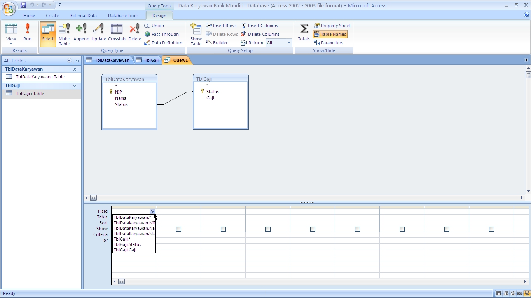Select TblGaji.Status from the field list
The width and height of the screenshot is (531, 298).
(134, 244)
